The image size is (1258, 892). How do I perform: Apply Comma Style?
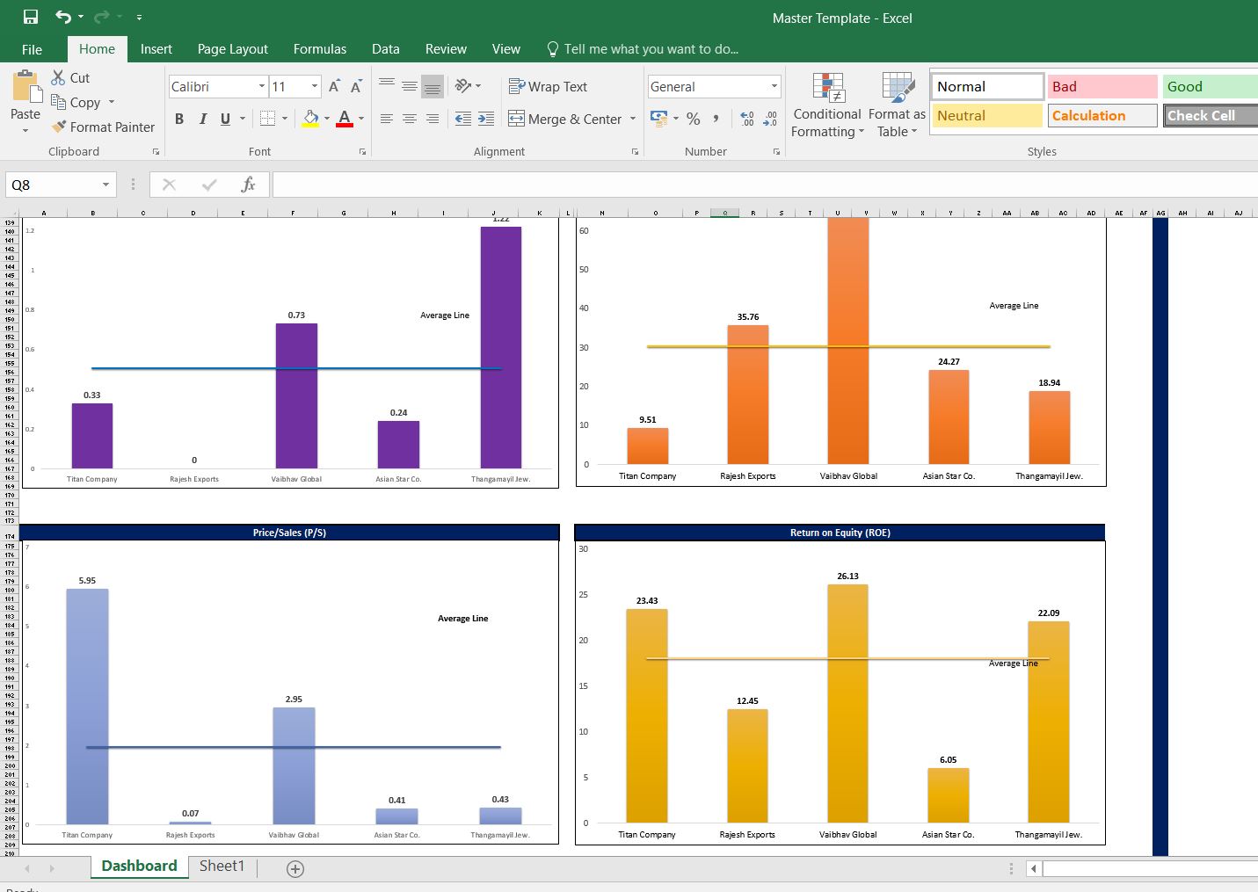716,119
